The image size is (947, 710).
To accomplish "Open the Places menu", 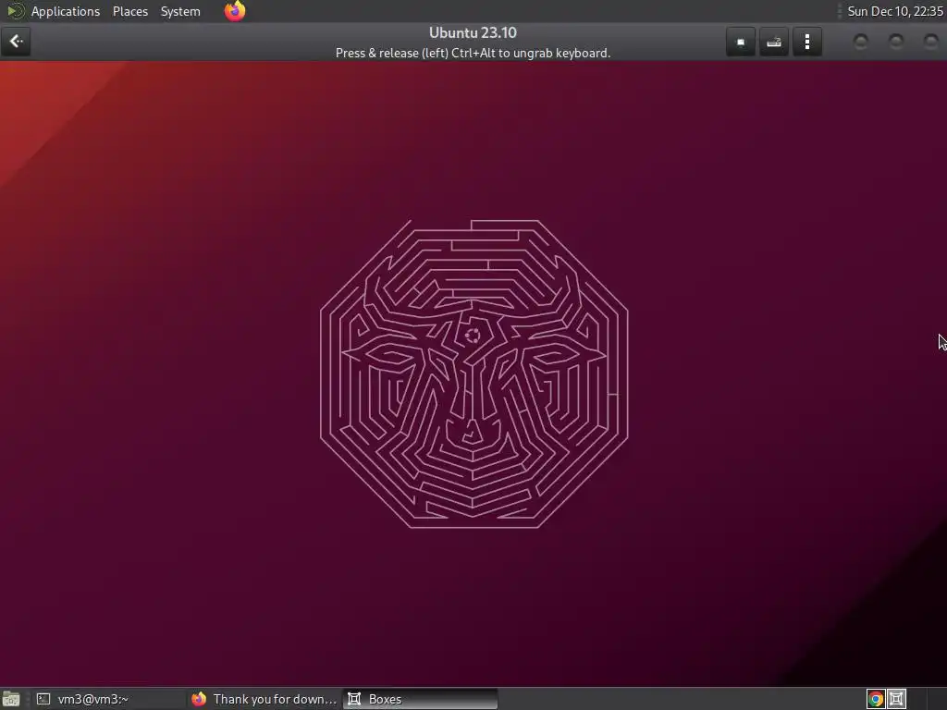I will [x=129, y=11].
